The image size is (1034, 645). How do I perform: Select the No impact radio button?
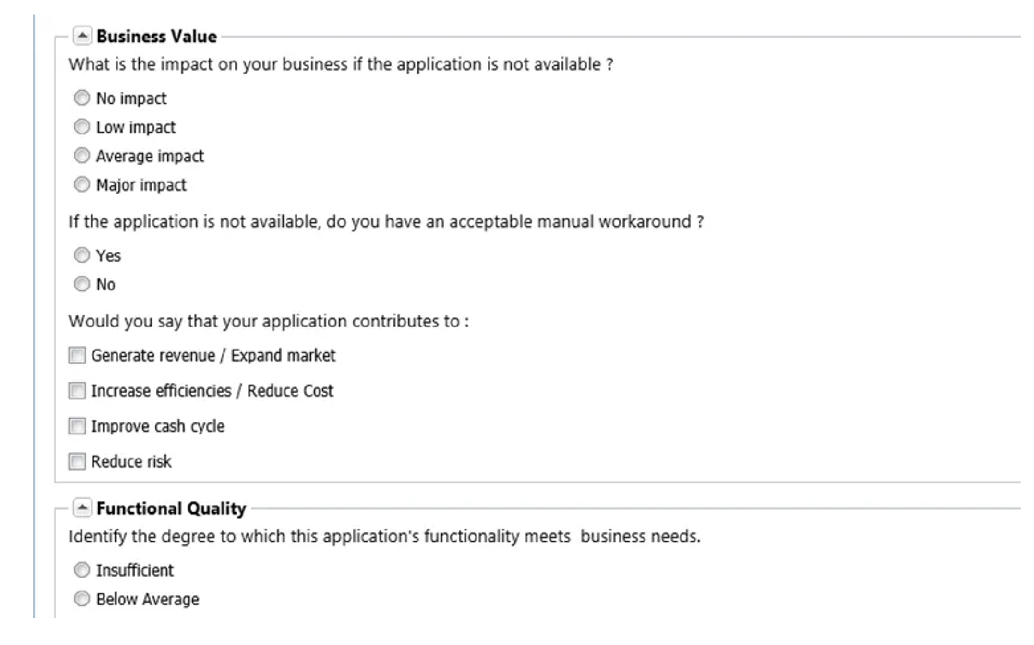click(82, 98)
